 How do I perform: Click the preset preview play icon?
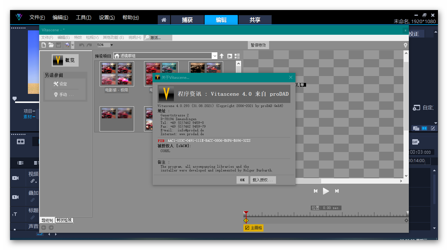pos(230,56)
